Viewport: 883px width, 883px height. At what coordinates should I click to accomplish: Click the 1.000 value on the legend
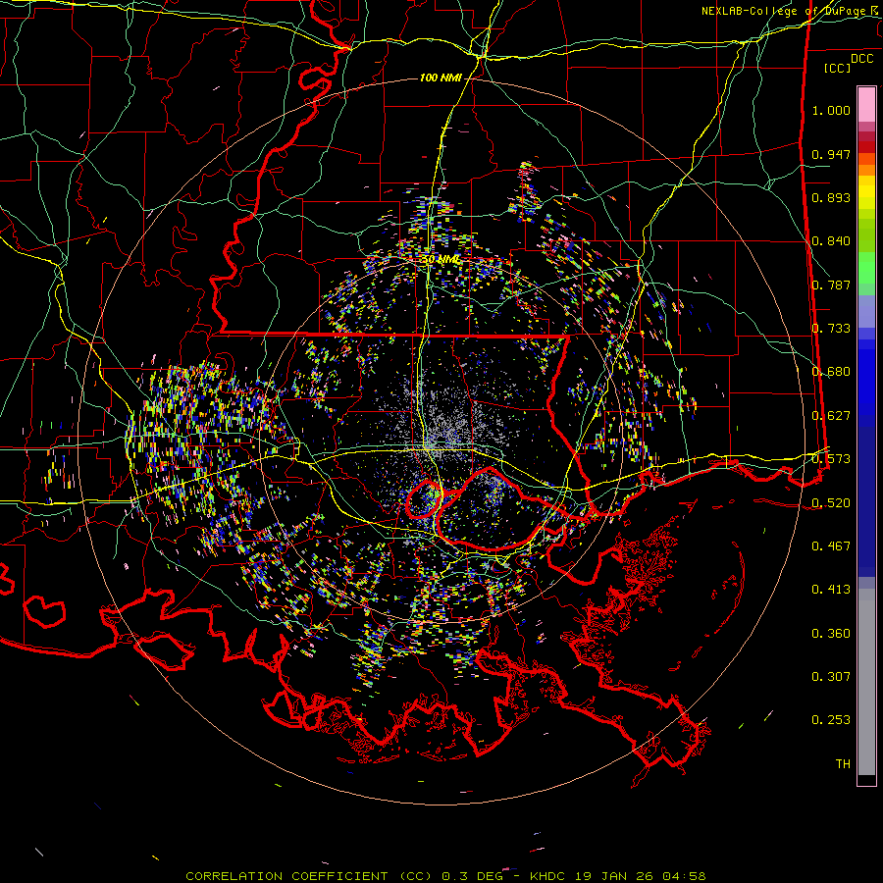click(x=831, y=111)
